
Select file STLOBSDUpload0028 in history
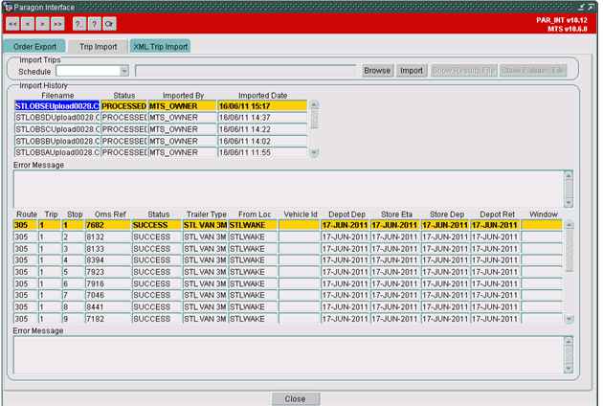[x=56, y=118]
